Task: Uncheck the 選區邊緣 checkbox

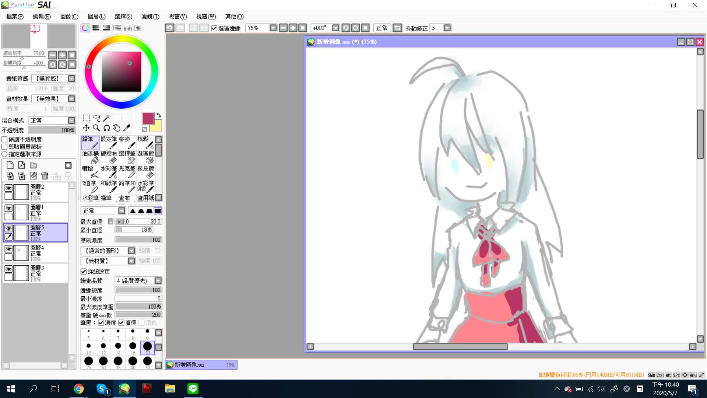Action: [214, 28]
